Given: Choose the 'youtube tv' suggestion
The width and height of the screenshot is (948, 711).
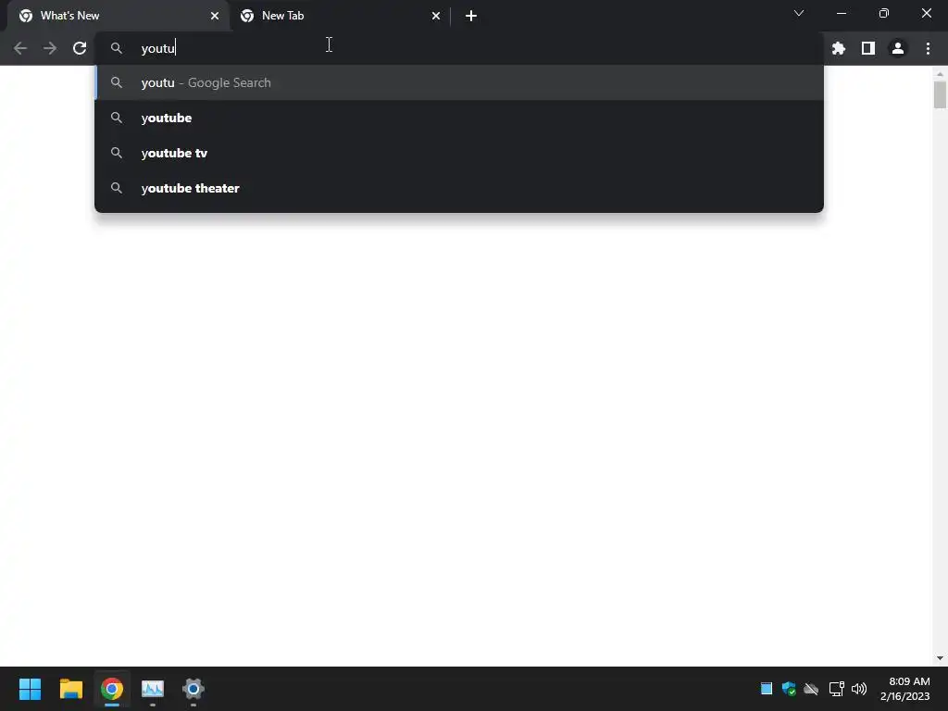Looking at the screenshot, I should tap(459, 153).
